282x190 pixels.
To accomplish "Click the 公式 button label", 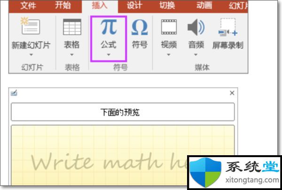I will [109, 45].
